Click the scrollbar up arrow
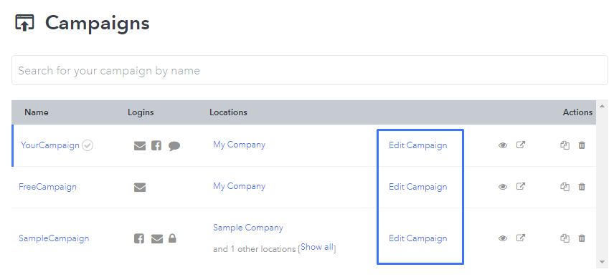This screenshot has height=277, width=614. point(603,106)
